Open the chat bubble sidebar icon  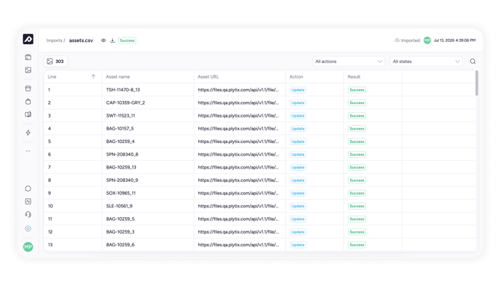coord(28,189)
